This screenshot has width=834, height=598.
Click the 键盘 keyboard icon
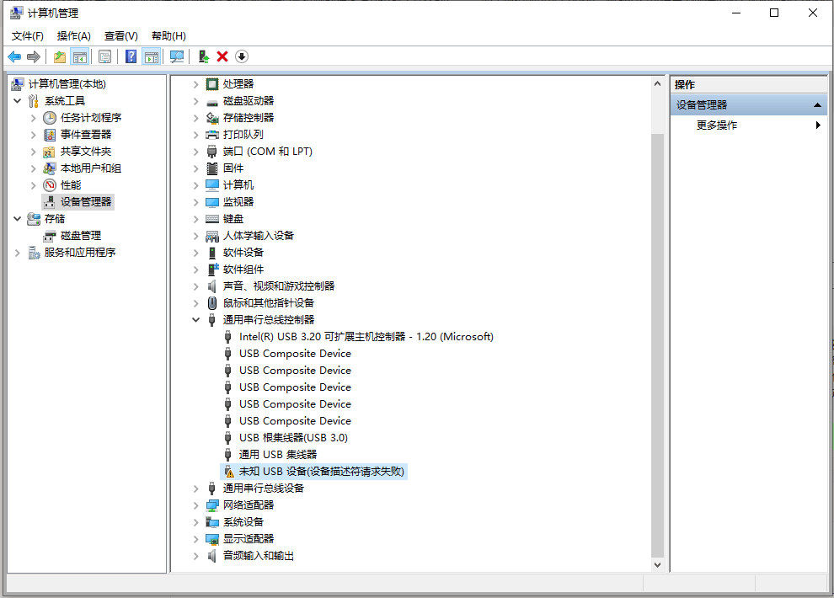point(212,219)
